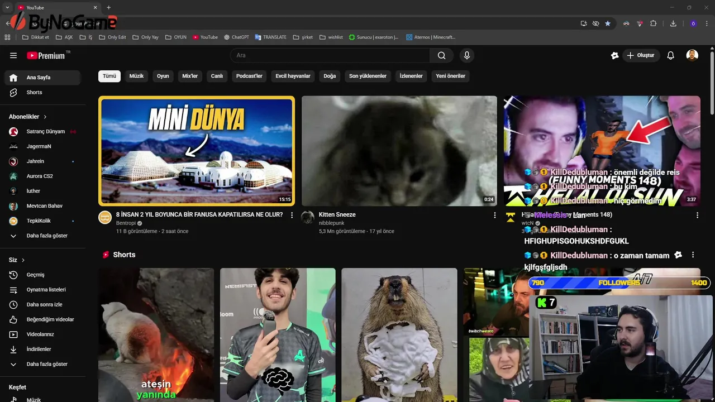Open more options for wtcN video

tap(697, 215)
